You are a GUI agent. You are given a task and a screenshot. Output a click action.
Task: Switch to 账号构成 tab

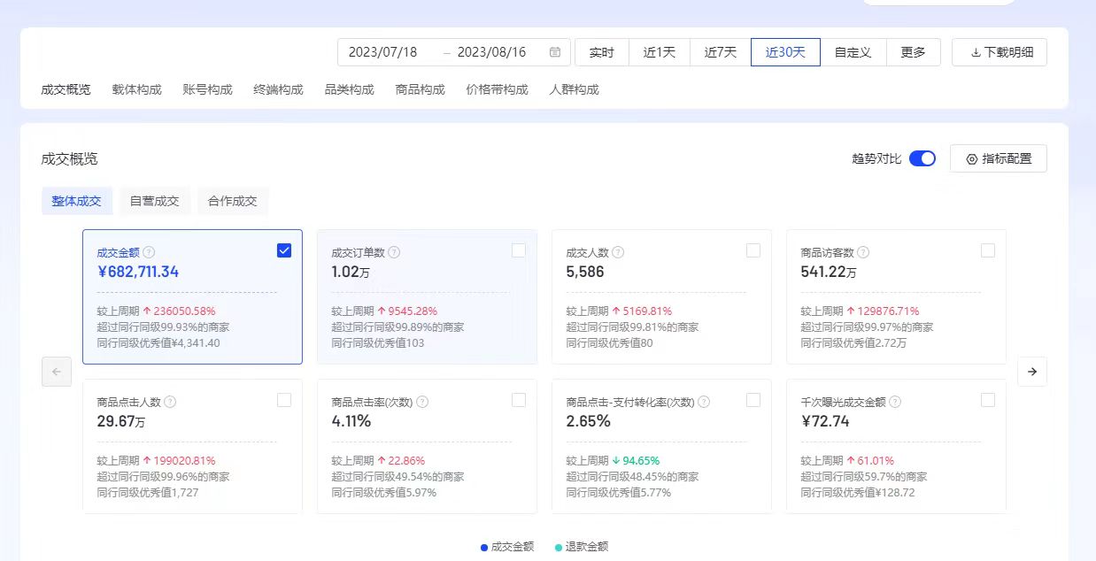(208, 89)
